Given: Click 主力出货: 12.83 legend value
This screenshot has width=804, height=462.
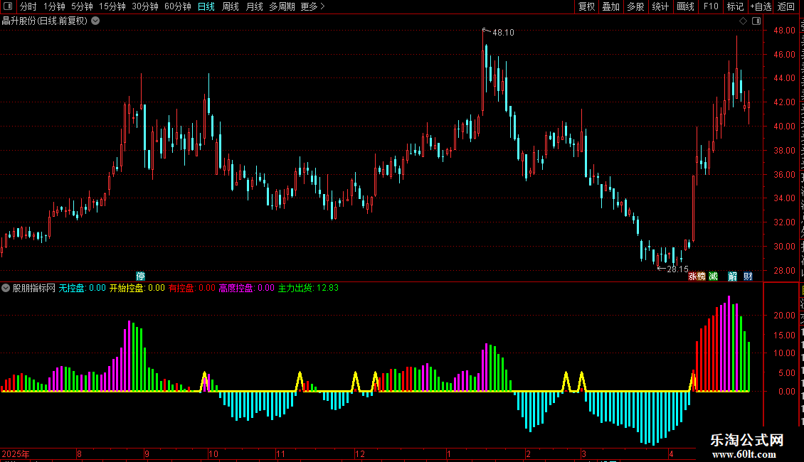Looking at the screenshot, I should pyautogui.click(x=308, y=288).
